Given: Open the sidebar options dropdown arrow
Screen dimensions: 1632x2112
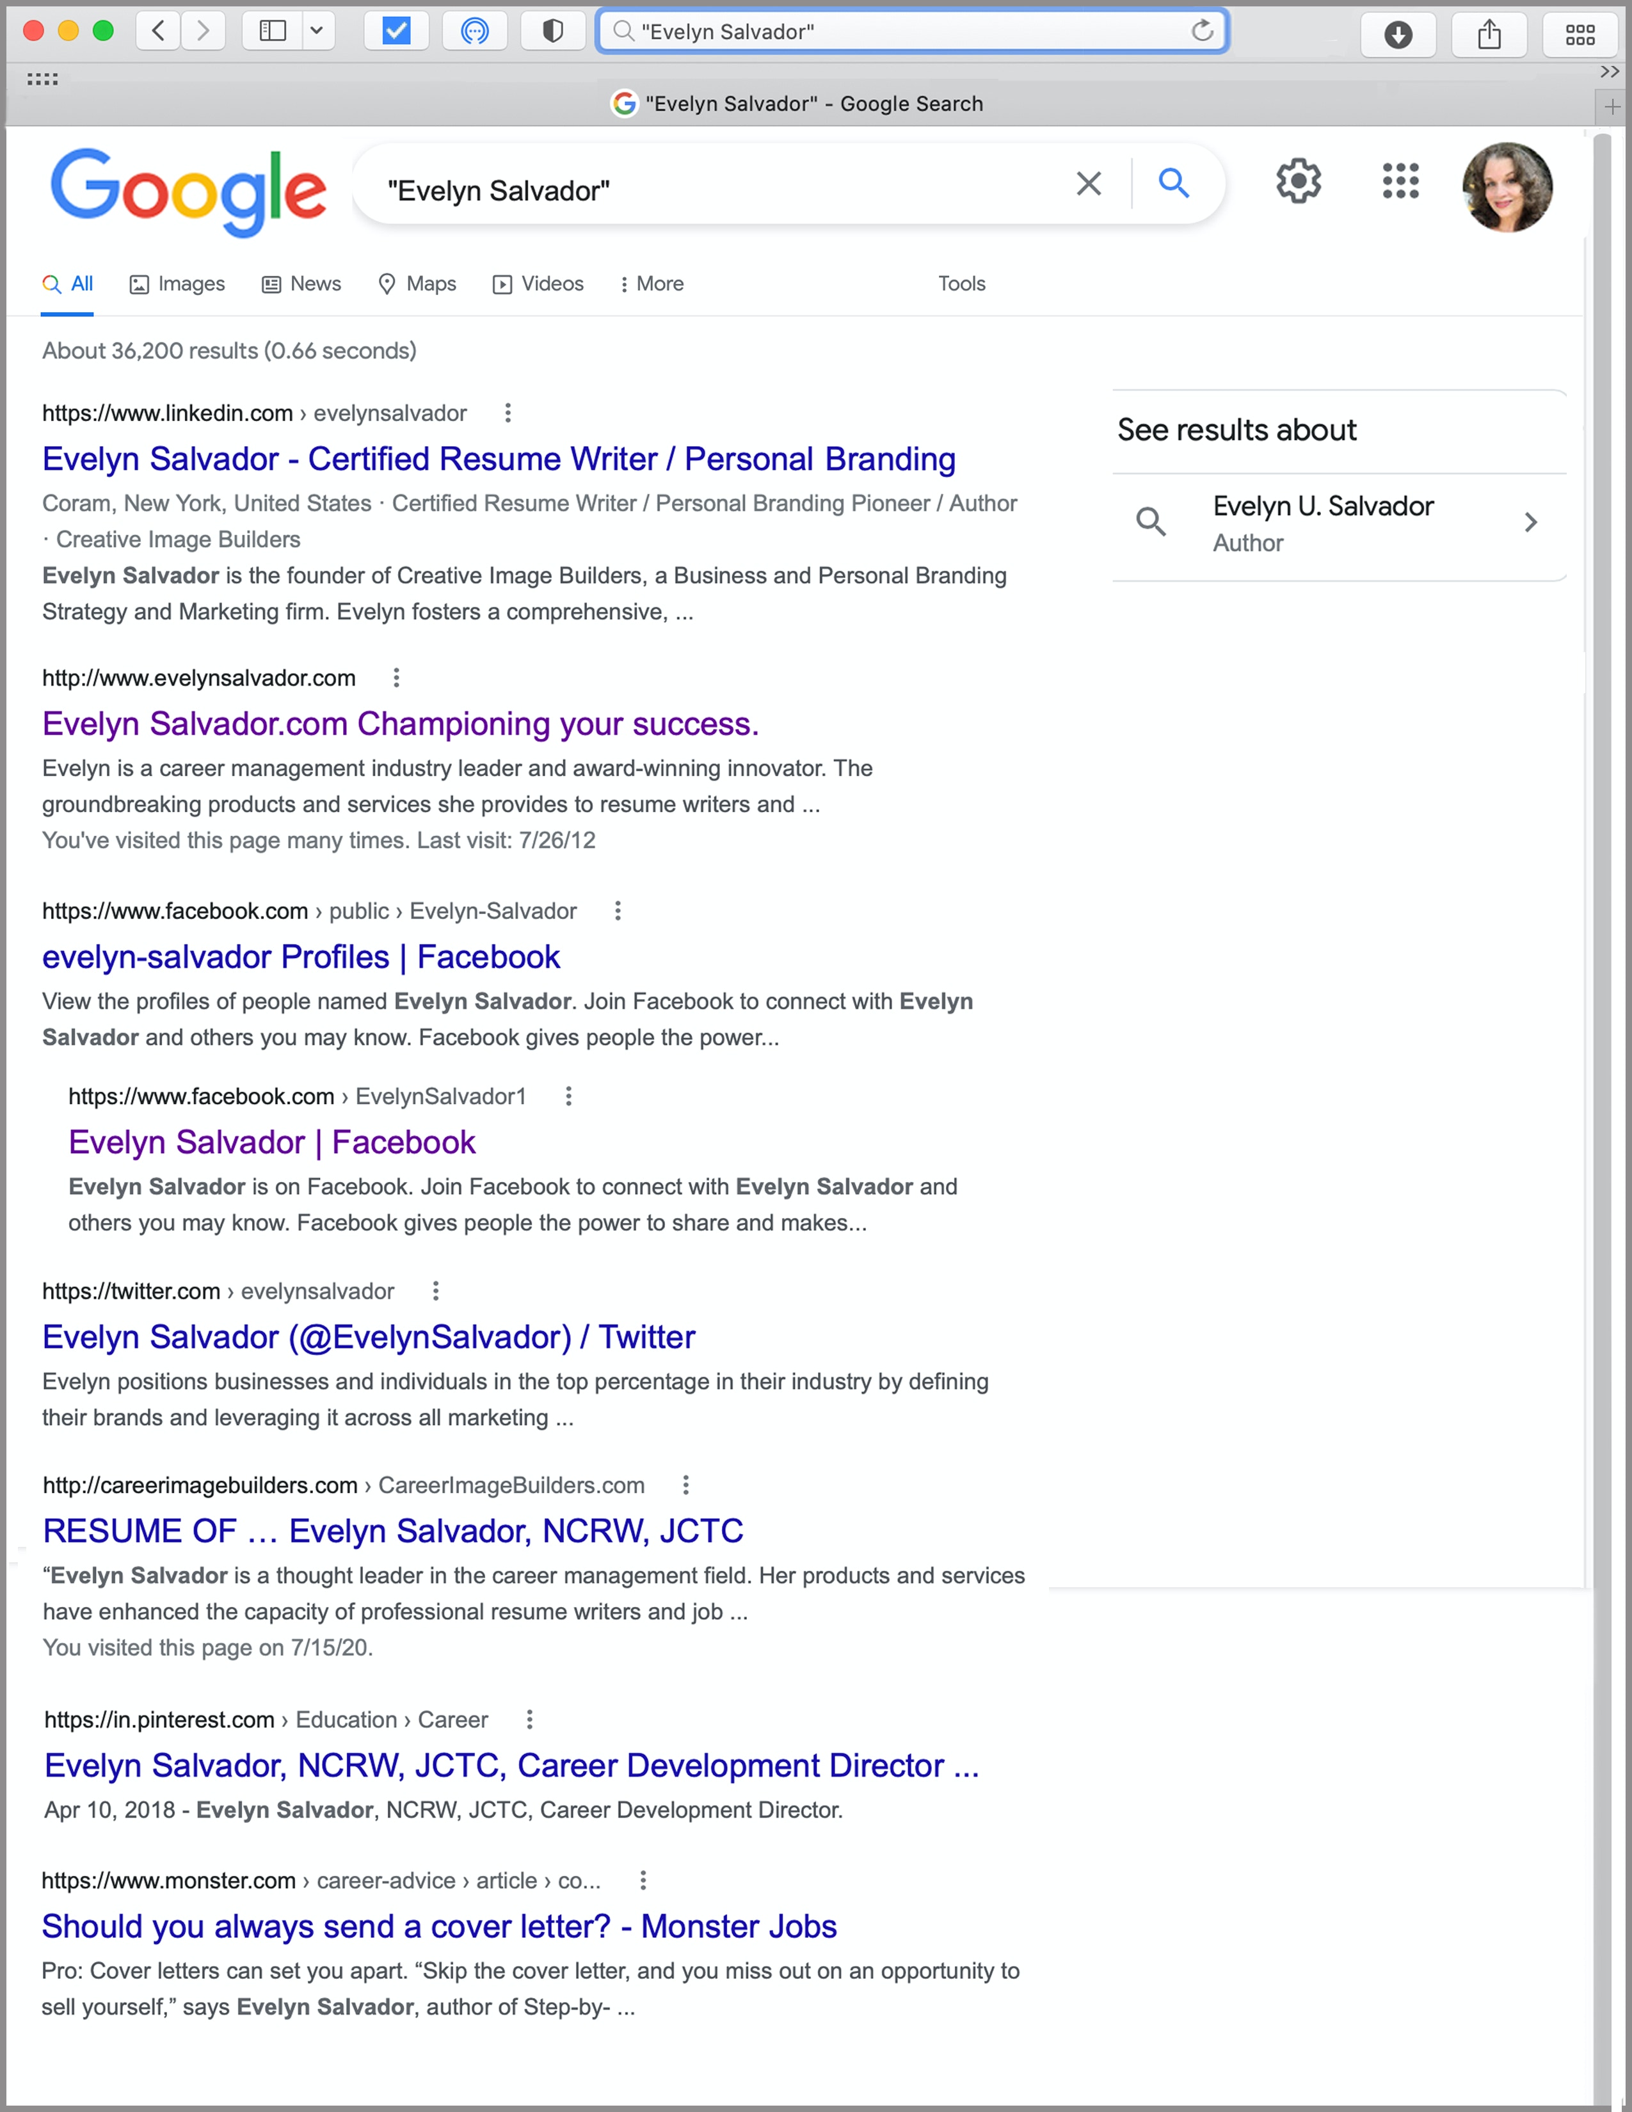Looking at the screenshot, I should point(317,31).
